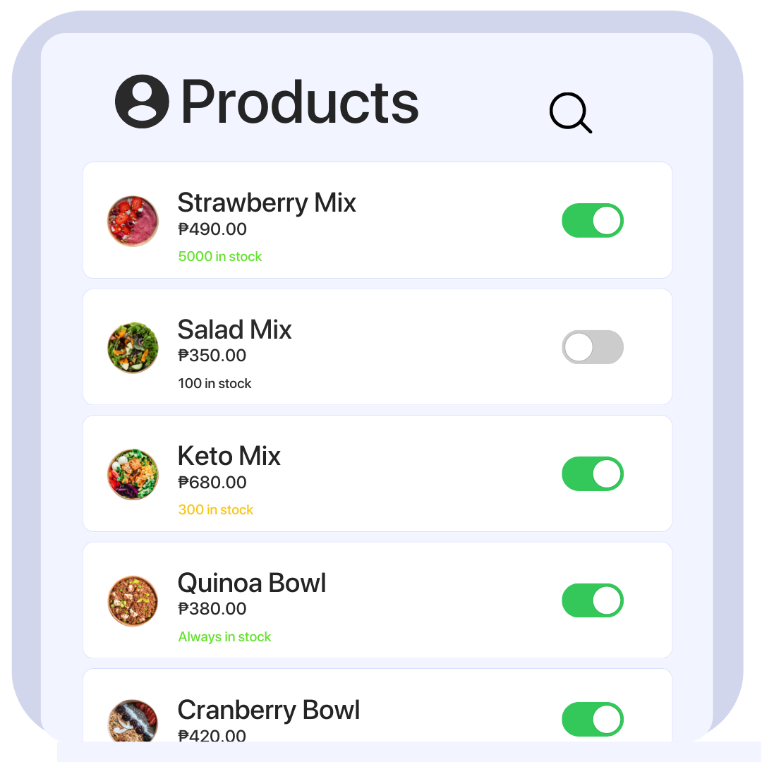Disable the Cranberry Bowl toggle

pos(593,719)
